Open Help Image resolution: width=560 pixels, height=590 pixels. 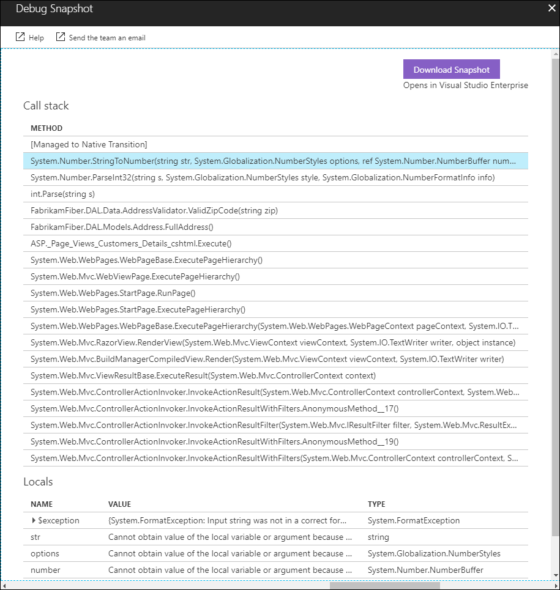[x=35, y=37]
